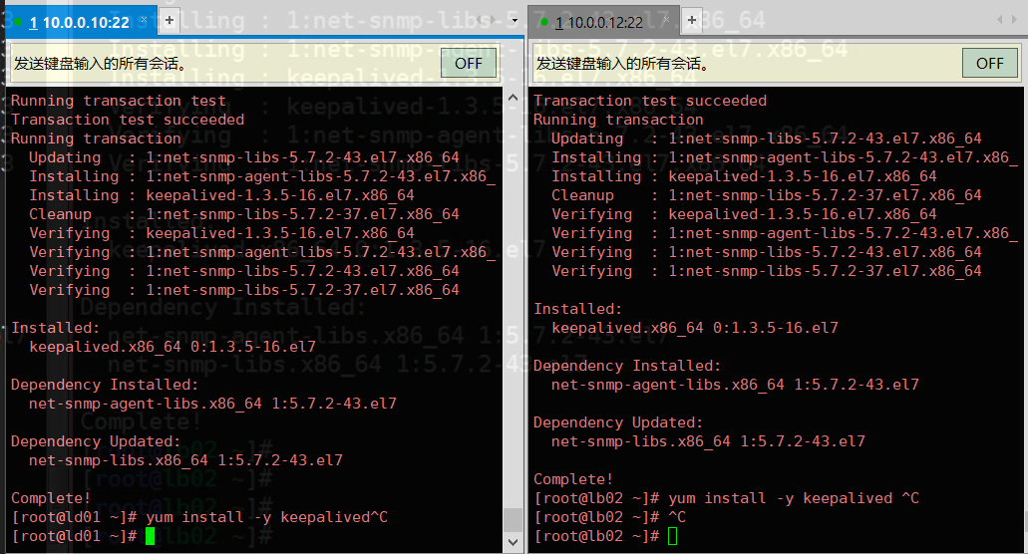
Task: Click the 'Updating' line in left terminal
Action: click(244, 157)
